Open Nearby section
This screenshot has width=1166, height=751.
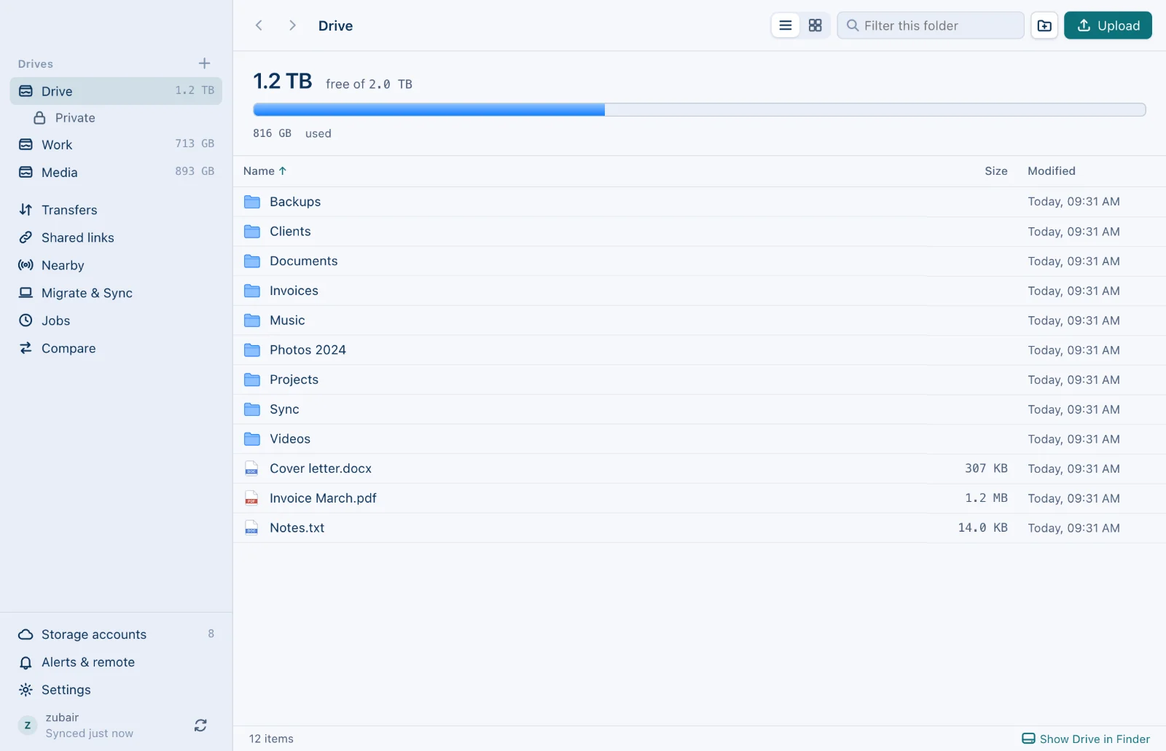[x=116, y=265]
